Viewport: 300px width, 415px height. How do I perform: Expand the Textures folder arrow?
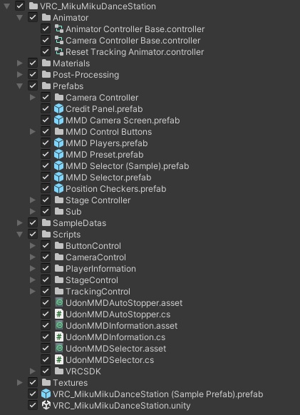click(19, 382)
